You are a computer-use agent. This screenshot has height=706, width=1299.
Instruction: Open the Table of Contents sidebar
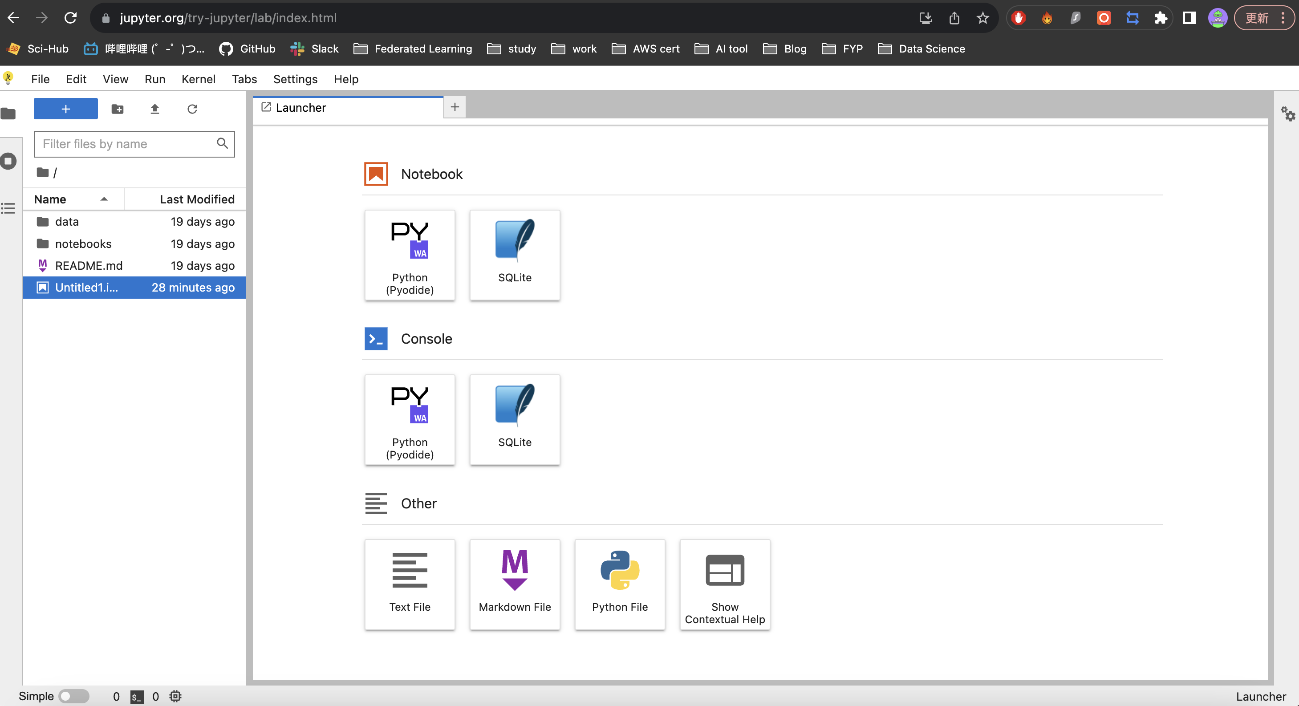(x=8, y=208)
